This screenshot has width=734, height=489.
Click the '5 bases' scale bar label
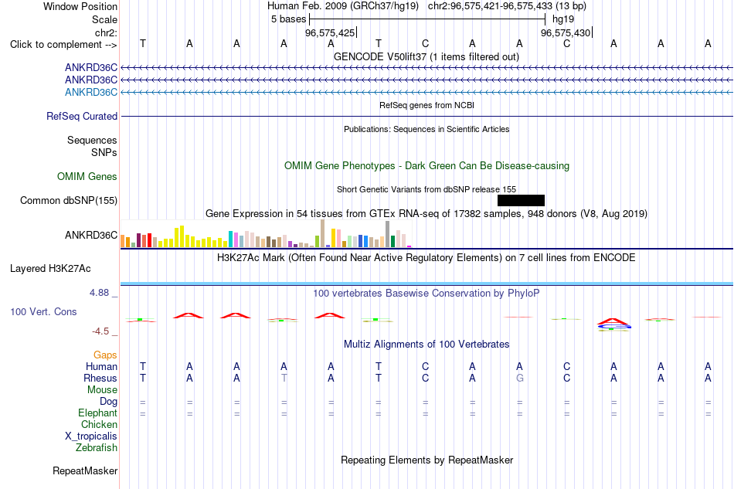click(288, 19)
